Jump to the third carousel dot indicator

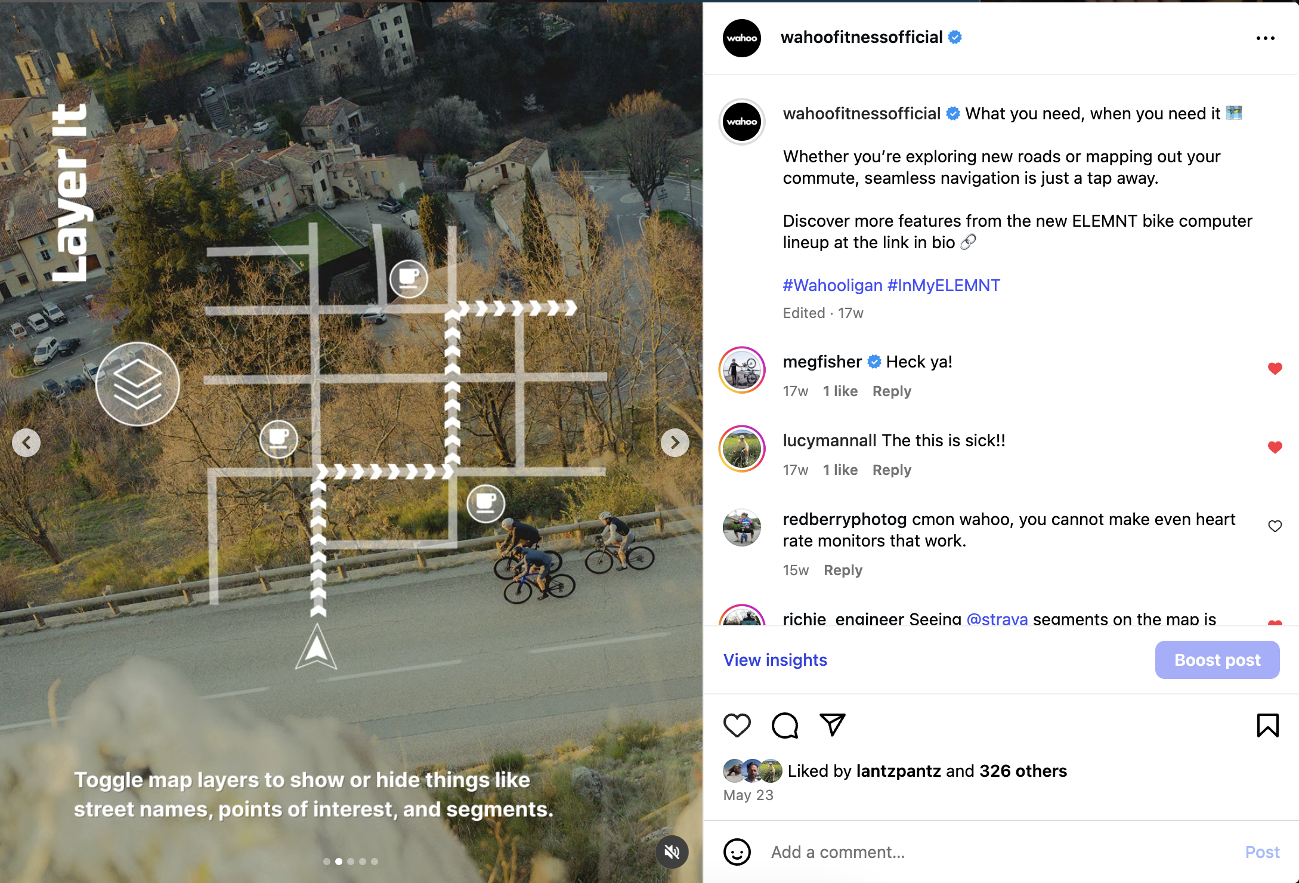(x=351, y=862)
